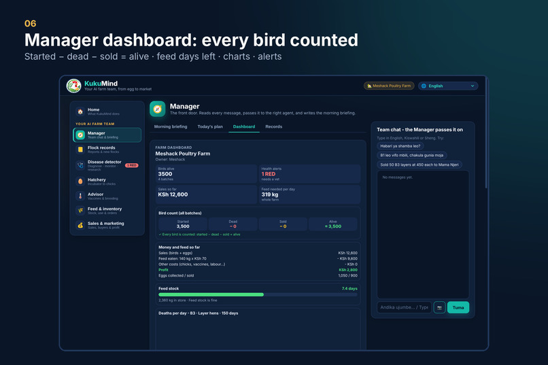This screenshot has width=548, height=365.
Task: Switch to the Records tab
Action: point(273,127)
